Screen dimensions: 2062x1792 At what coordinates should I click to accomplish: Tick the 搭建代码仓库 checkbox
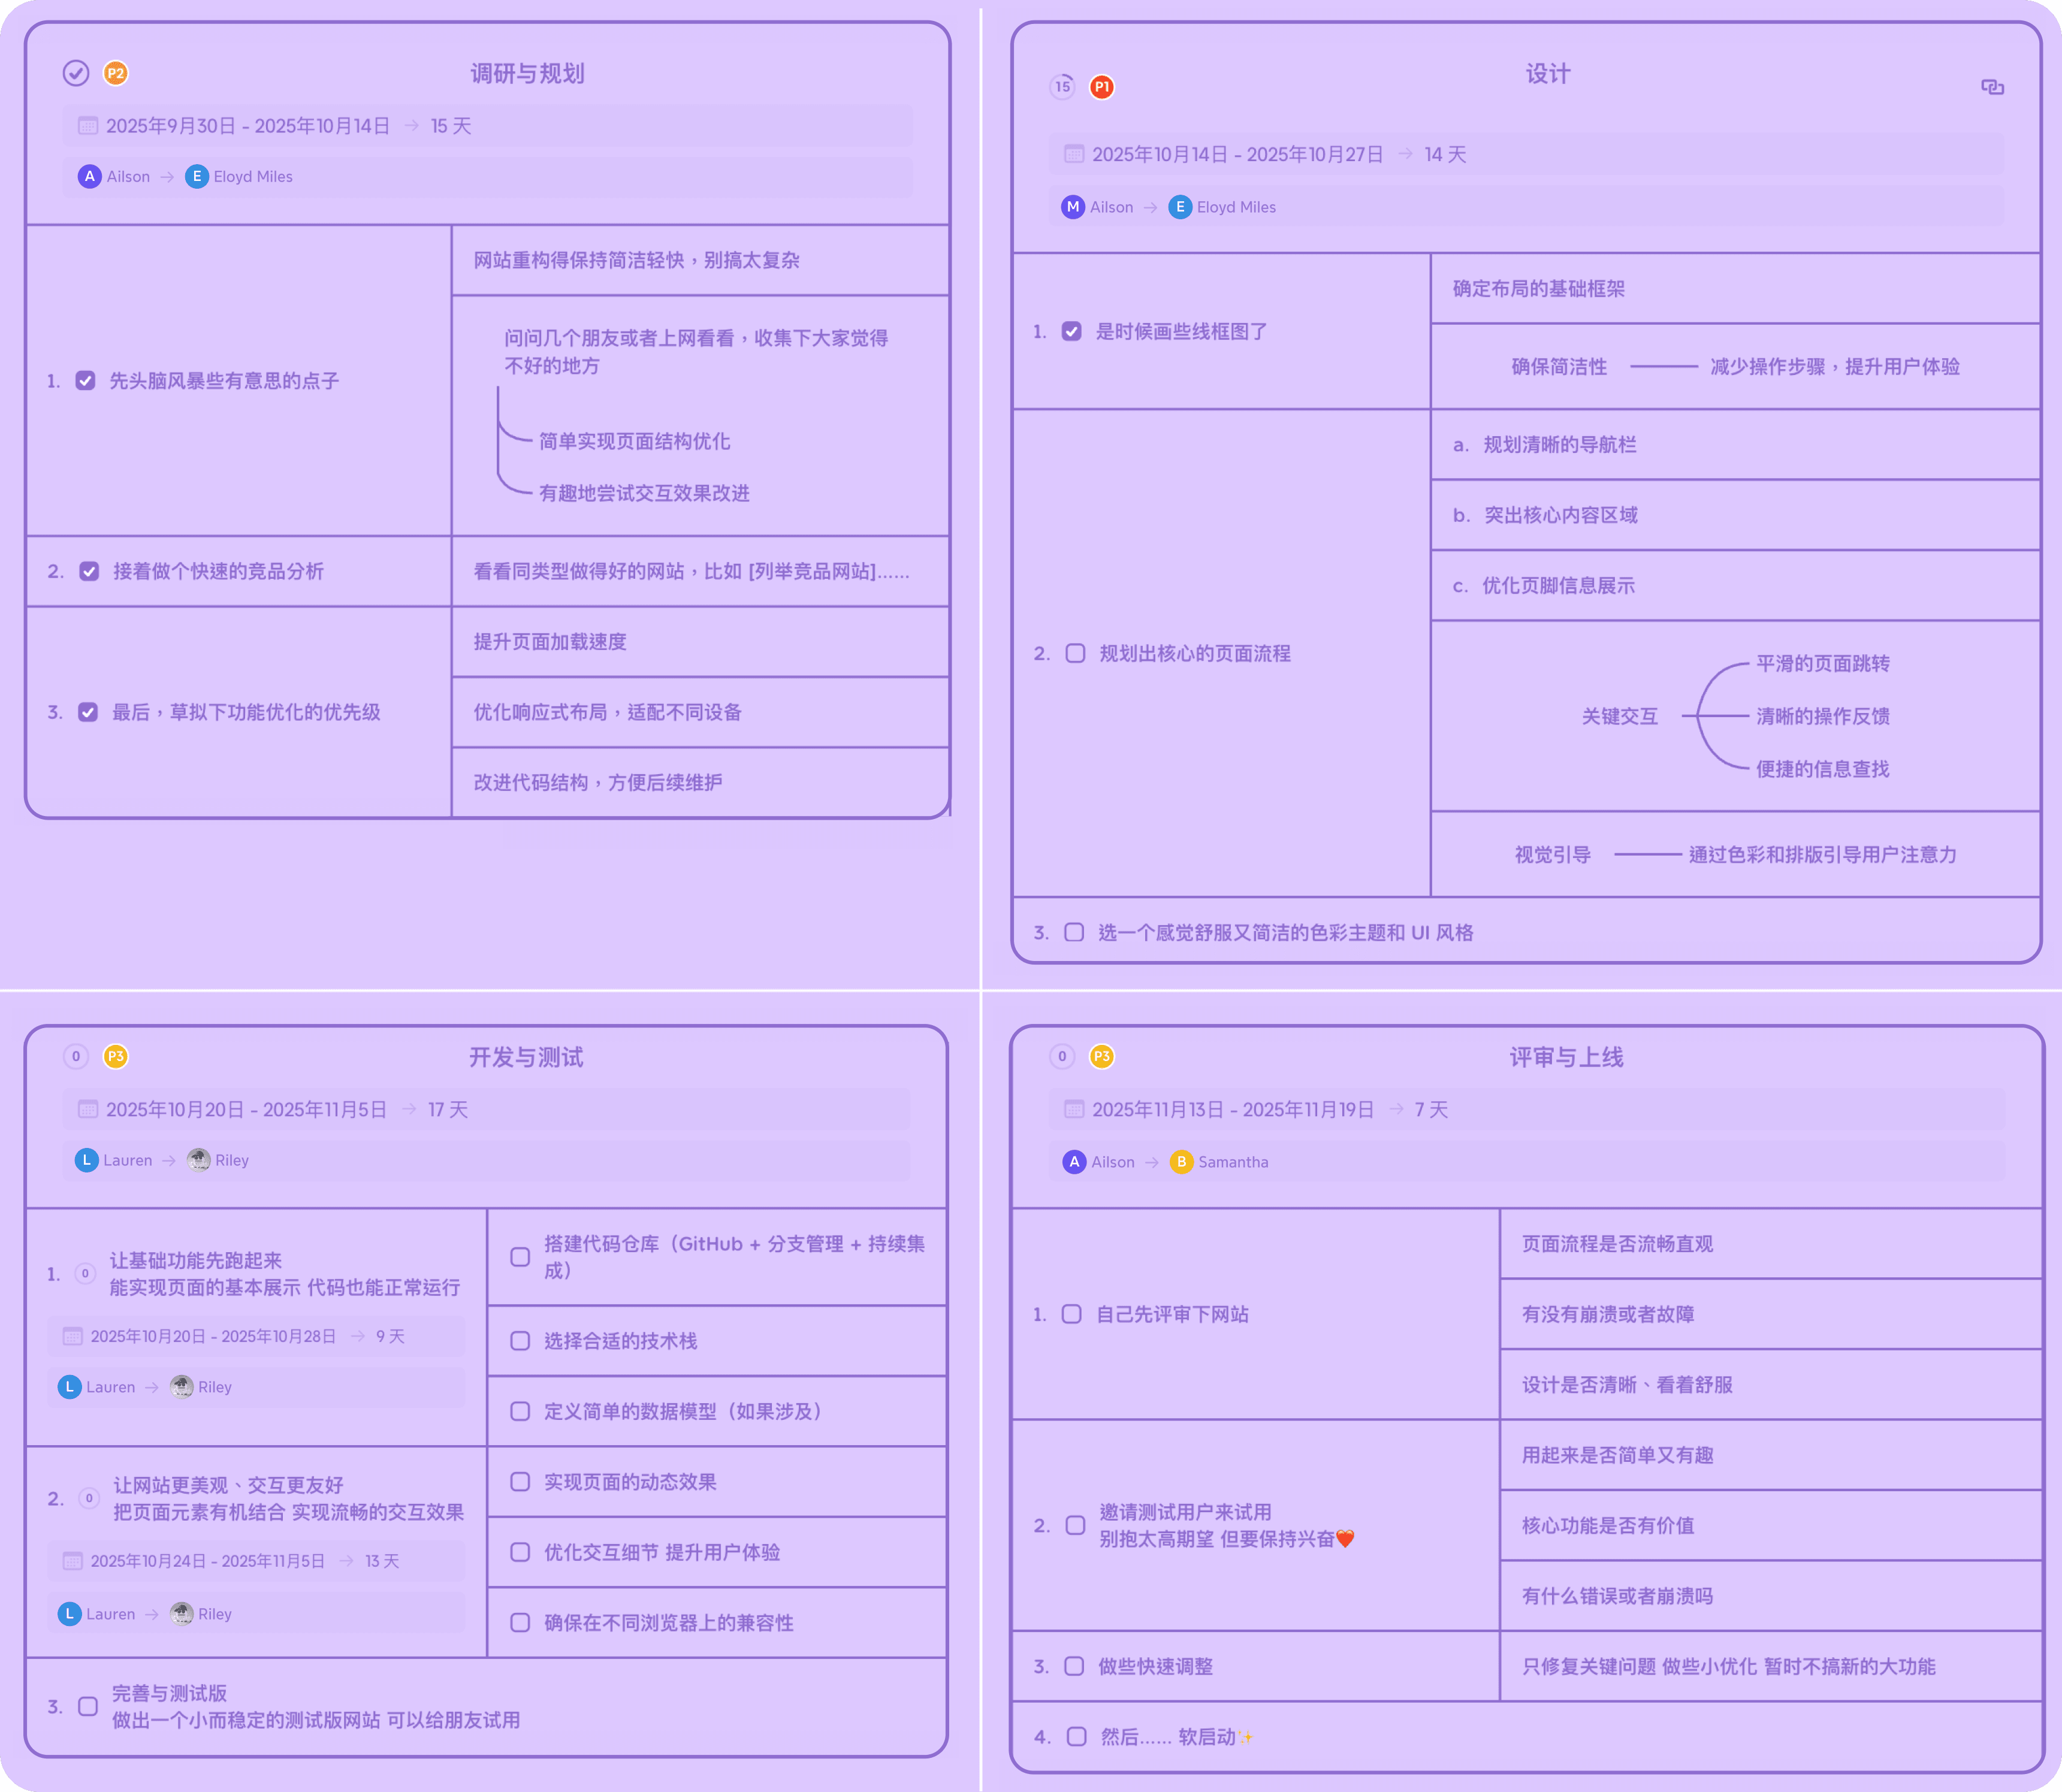coord(520,1258)
